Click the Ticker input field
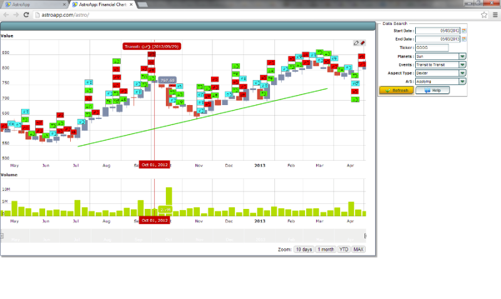501x299 pixels. pyautogui.click(x=431, y=48)
